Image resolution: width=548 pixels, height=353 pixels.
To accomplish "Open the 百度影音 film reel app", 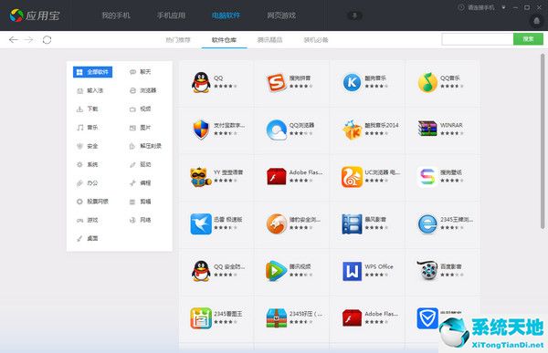I will 442,271.
